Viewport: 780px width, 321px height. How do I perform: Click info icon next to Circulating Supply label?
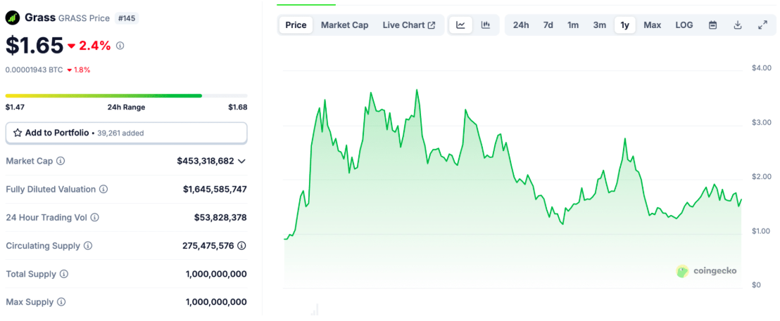pyautogui.click(x=87, y=246)
